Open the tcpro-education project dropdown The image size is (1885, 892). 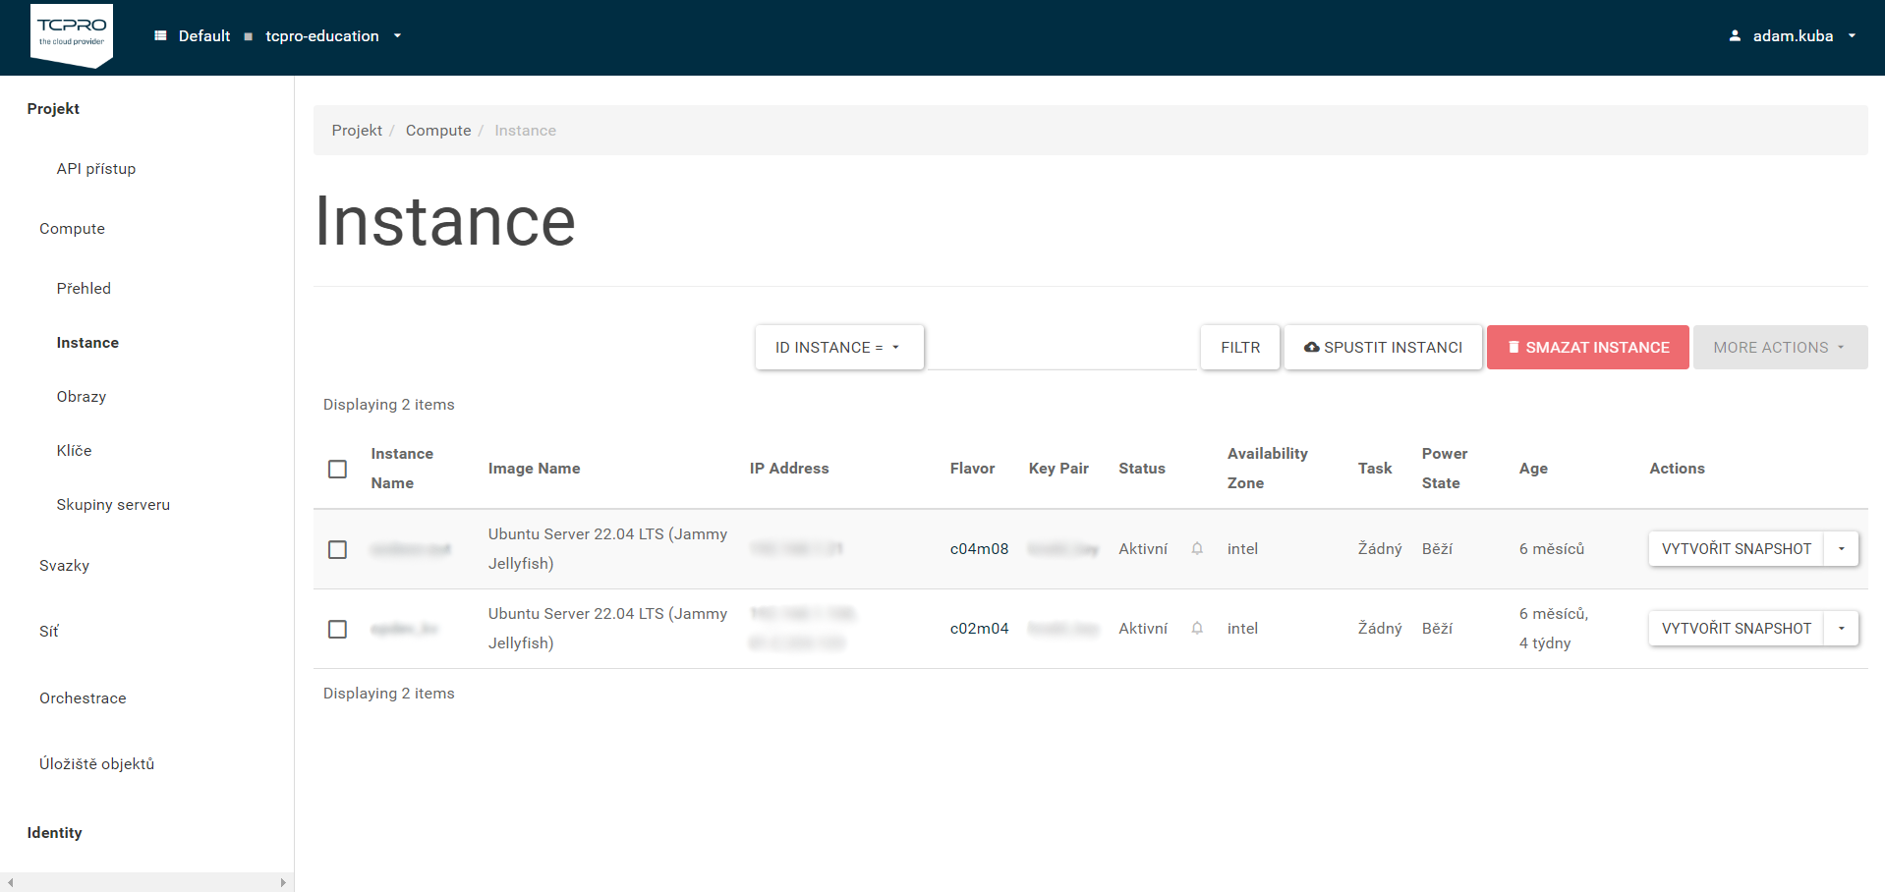point(333,35)
